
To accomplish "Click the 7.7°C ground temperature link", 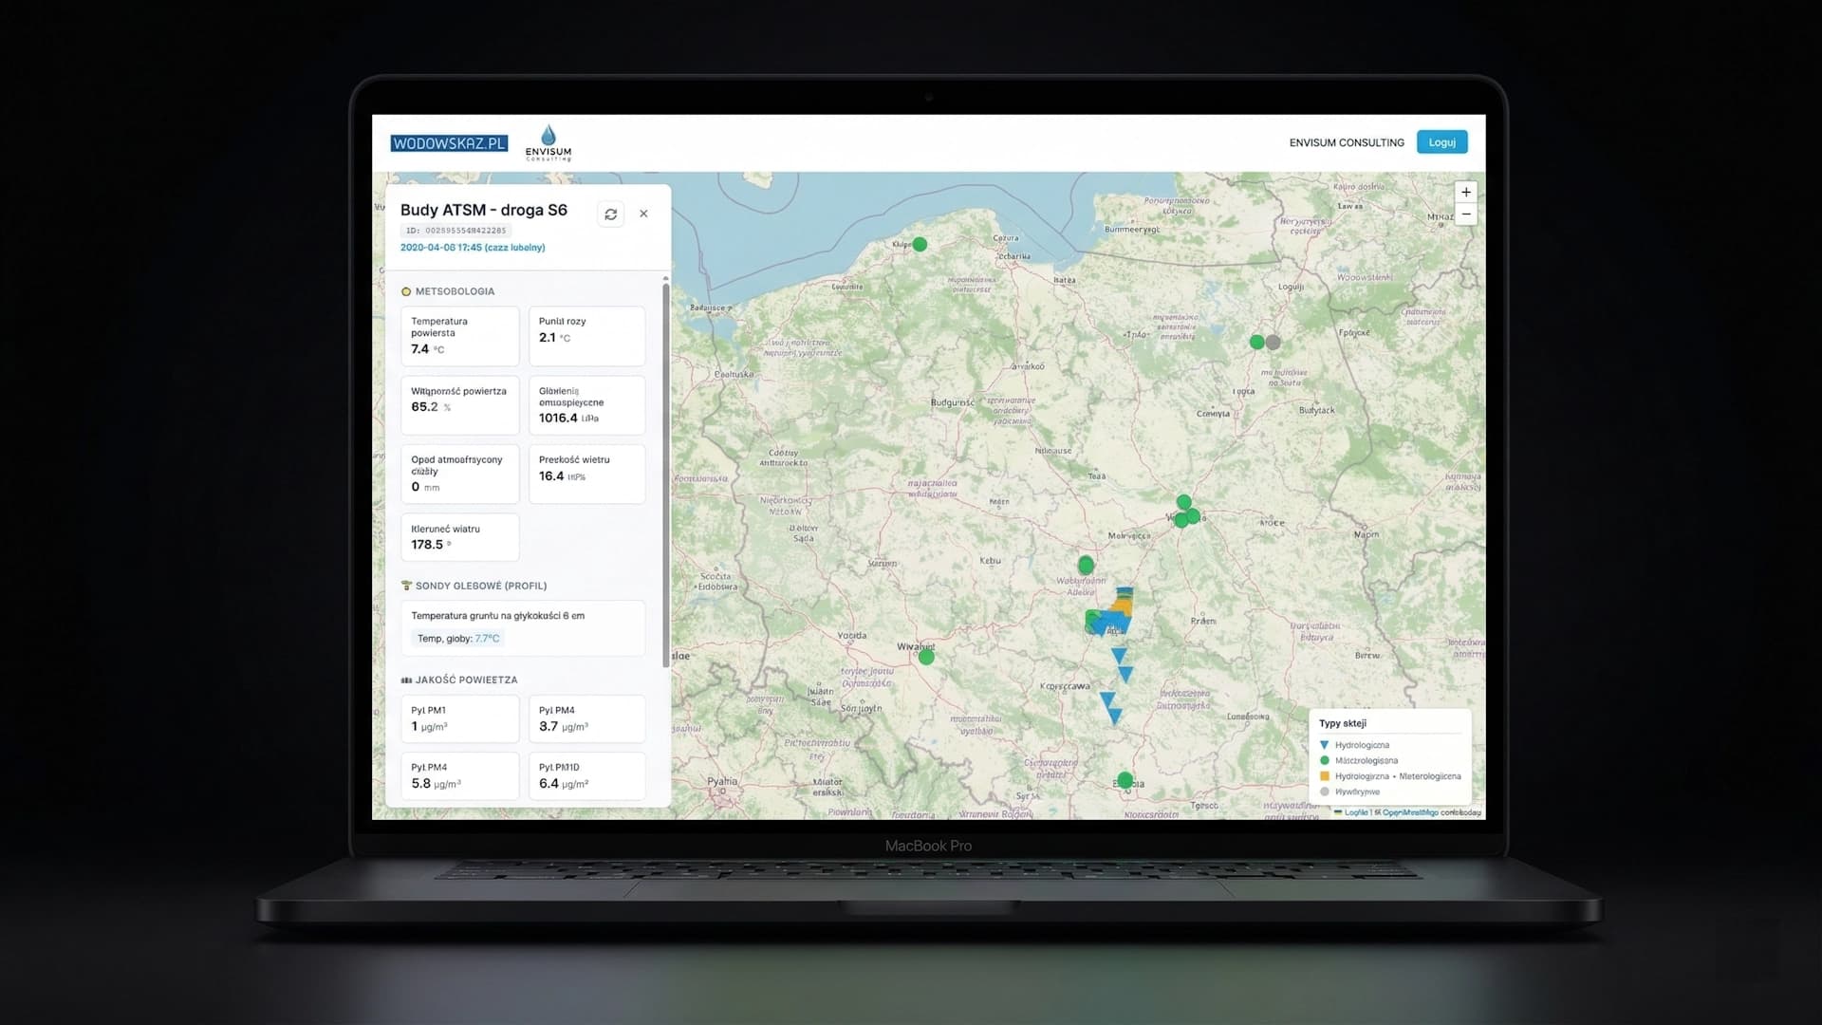I will point(486,638).
